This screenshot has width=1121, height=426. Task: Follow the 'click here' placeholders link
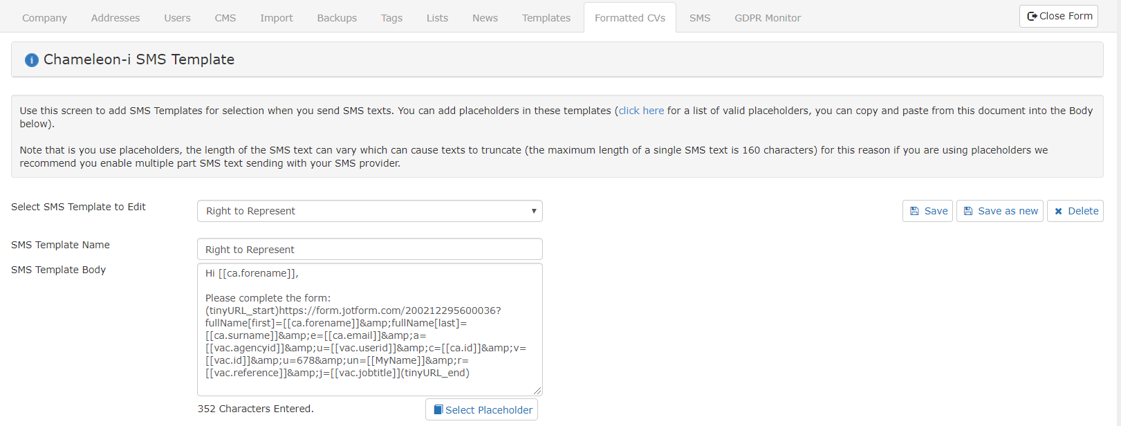click(641, 111)
